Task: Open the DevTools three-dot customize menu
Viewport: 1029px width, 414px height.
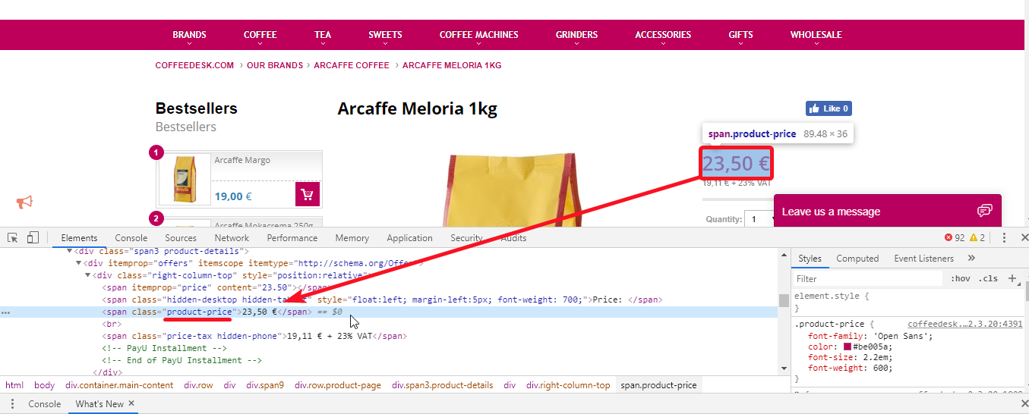Action: click(1004, 237)
